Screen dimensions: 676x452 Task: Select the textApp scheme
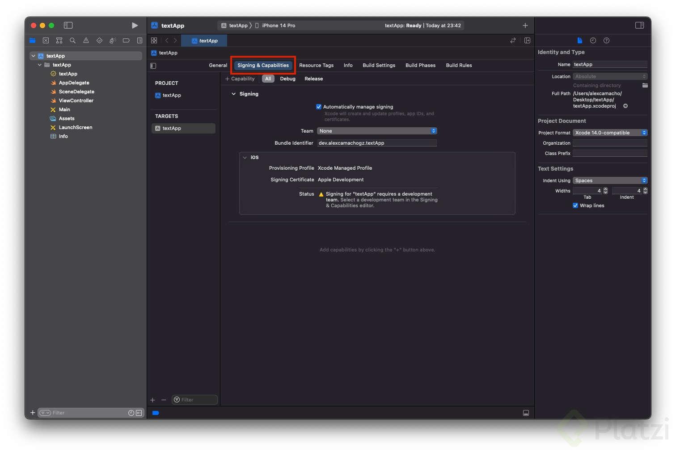(x=235, y=25)
